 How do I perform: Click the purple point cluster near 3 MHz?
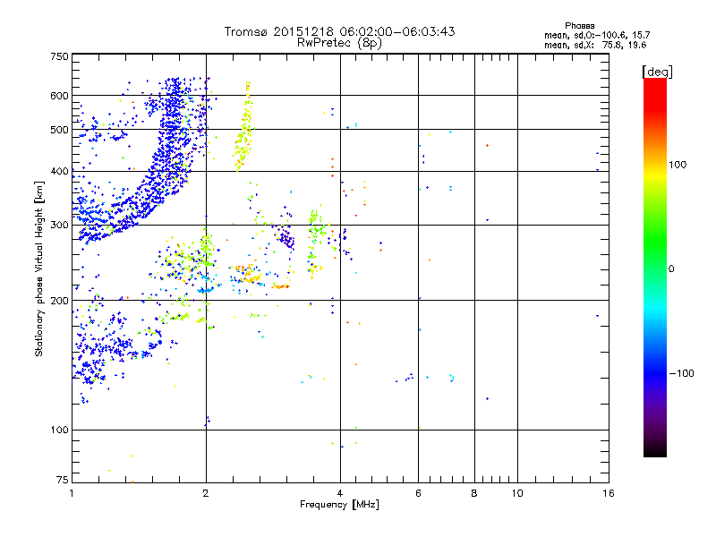point(286,235)
